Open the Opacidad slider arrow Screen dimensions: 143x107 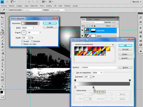(117, 22)
